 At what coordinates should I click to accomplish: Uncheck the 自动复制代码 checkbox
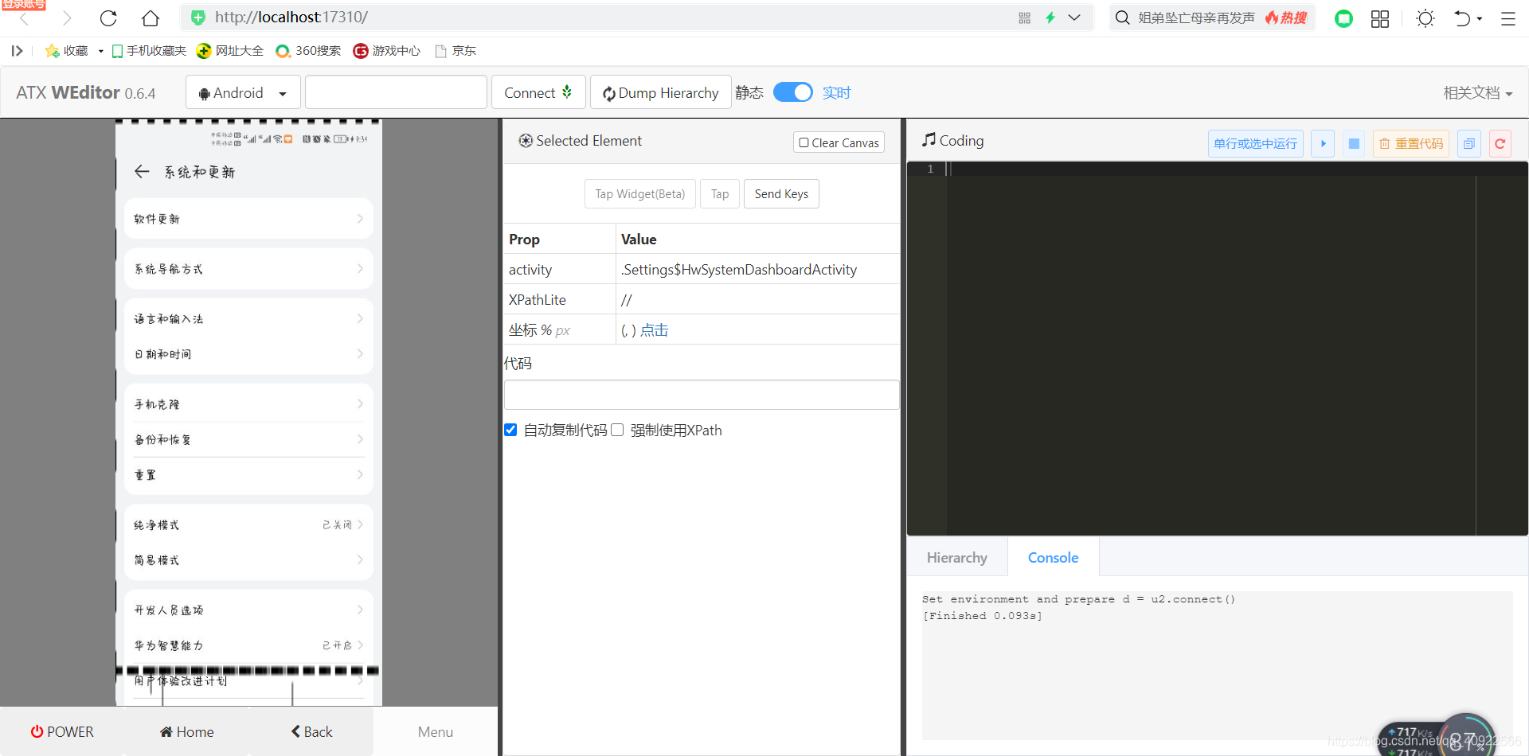510,429
